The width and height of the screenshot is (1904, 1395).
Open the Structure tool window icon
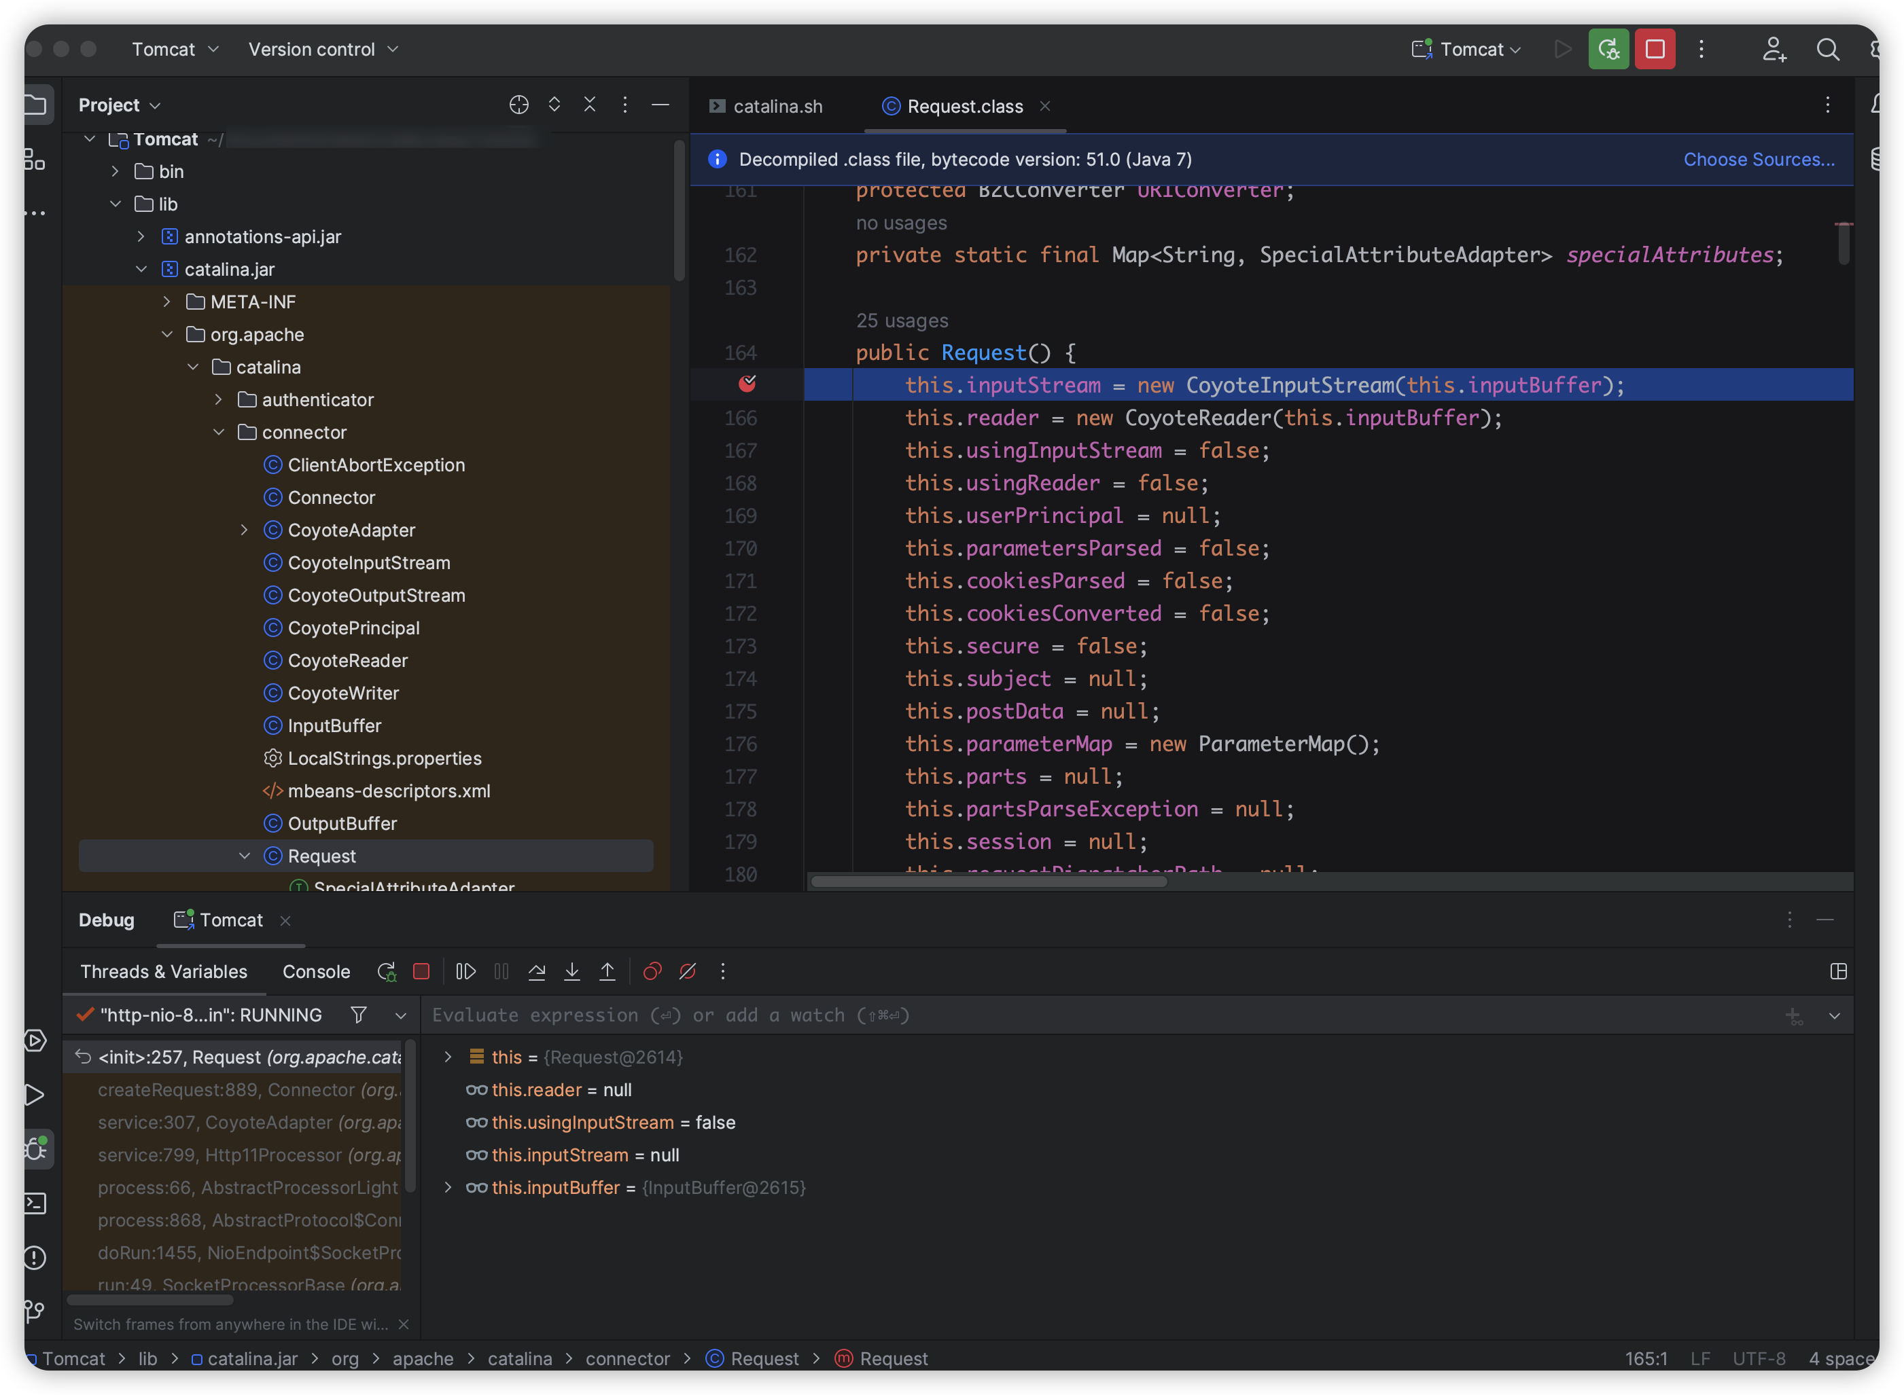[x=34, y=159]
